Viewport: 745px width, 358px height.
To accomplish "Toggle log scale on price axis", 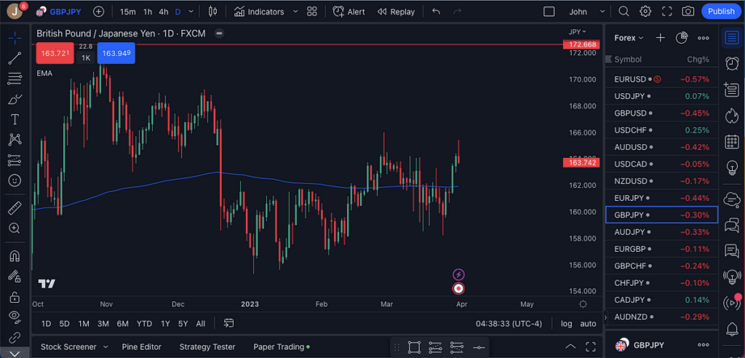I will tap(566, 323).
